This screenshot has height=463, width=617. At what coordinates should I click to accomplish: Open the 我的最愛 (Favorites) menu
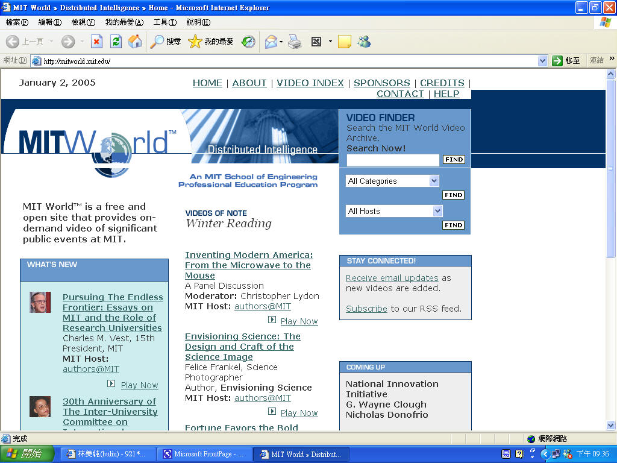click(124, 22)
